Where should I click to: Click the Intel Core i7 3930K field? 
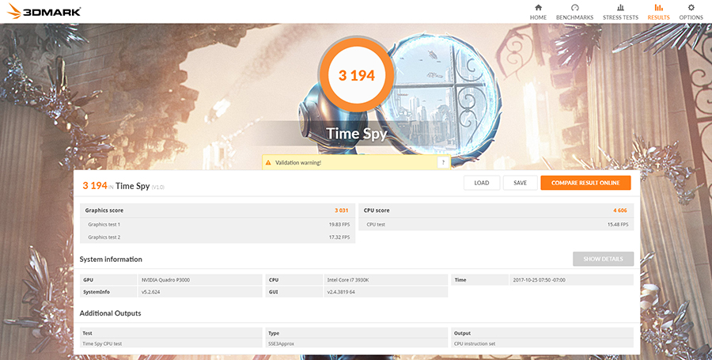coord(386,279)
